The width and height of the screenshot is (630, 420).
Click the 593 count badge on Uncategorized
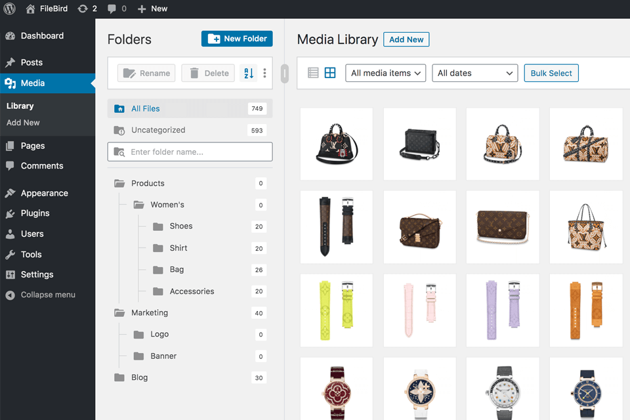point(257,130)
